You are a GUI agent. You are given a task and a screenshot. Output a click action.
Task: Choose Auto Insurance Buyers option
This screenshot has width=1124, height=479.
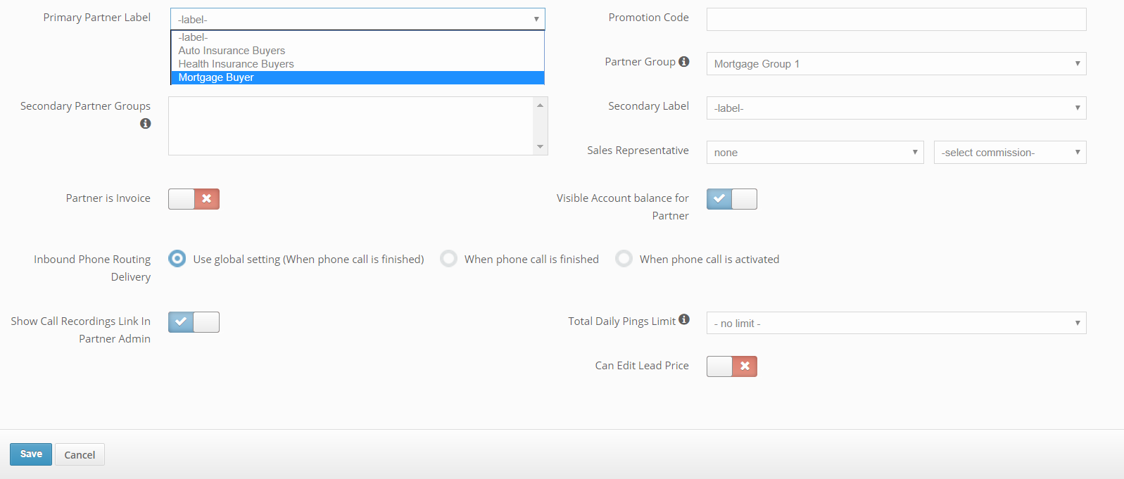pyautogui.click(x=232, y=51)
